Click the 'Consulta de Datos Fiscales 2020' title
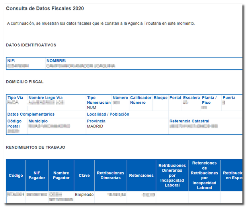Image resolution: width=246 pixels, height=207 pixels. pos(45,8)
